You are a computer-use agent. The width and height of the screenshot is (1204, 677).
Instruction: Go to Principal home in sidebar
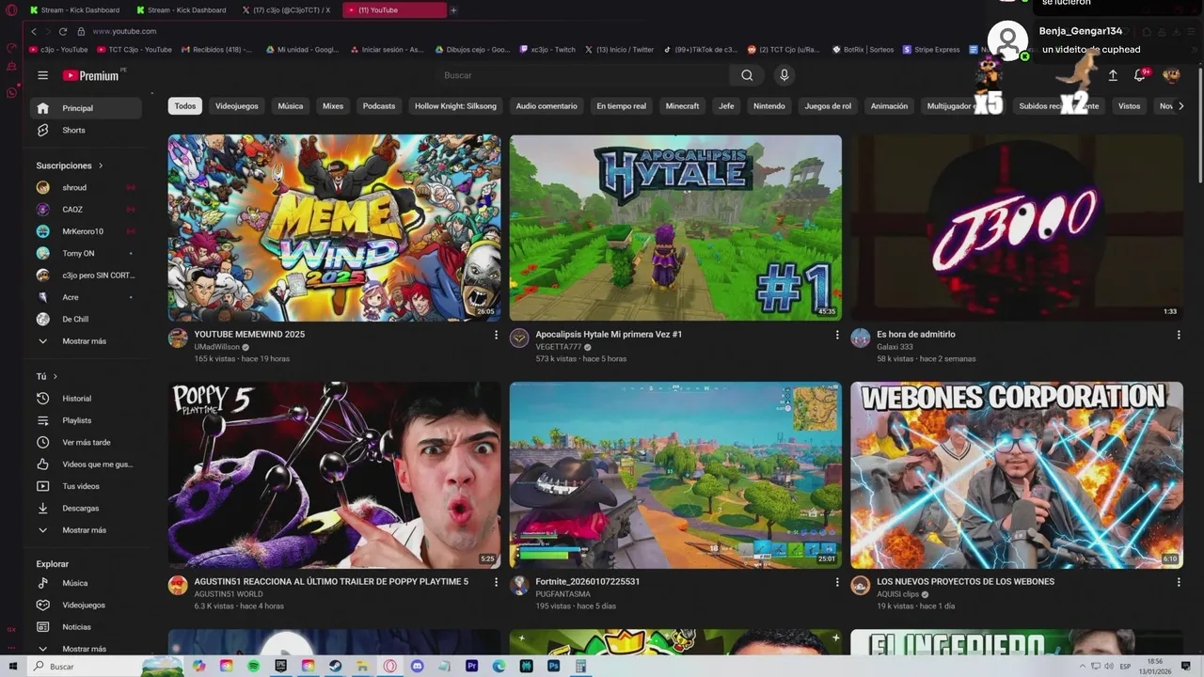click(86, 108)
